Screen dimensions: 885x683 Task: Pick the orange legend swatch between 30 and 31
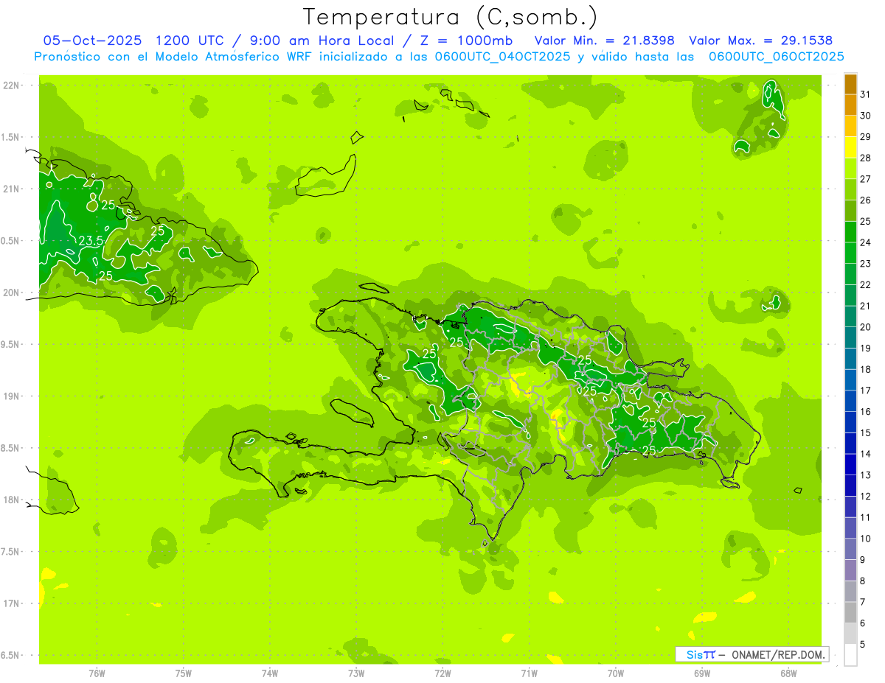(x=850, y=105)
